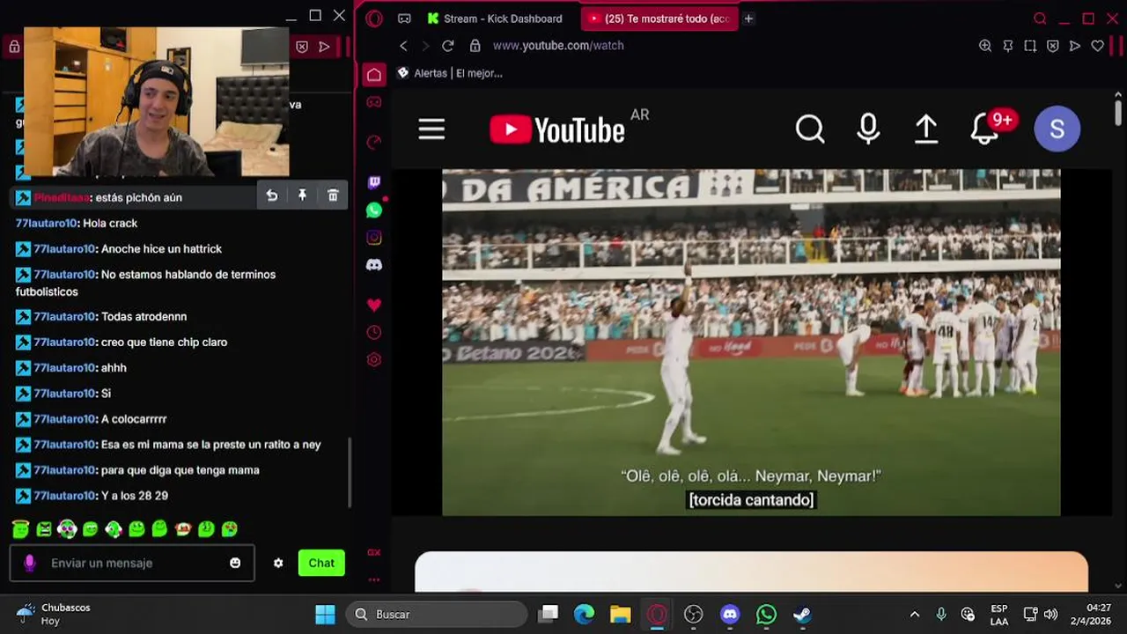This screenshot has width=1127, height=634.
Task: Open a new tab with the plus button
Action: coord(748,18)
